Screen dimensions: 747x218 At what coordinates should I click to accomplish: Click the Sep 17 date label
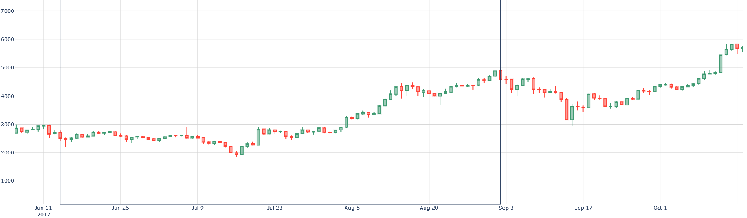(x=583, y=208)
